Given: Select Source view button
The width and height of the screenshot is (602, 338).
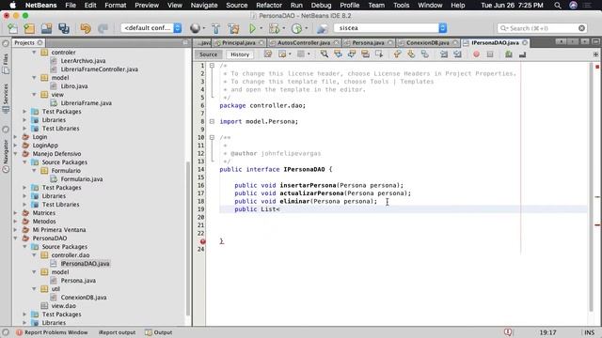Looking at the screenshot, I should 208,54.
